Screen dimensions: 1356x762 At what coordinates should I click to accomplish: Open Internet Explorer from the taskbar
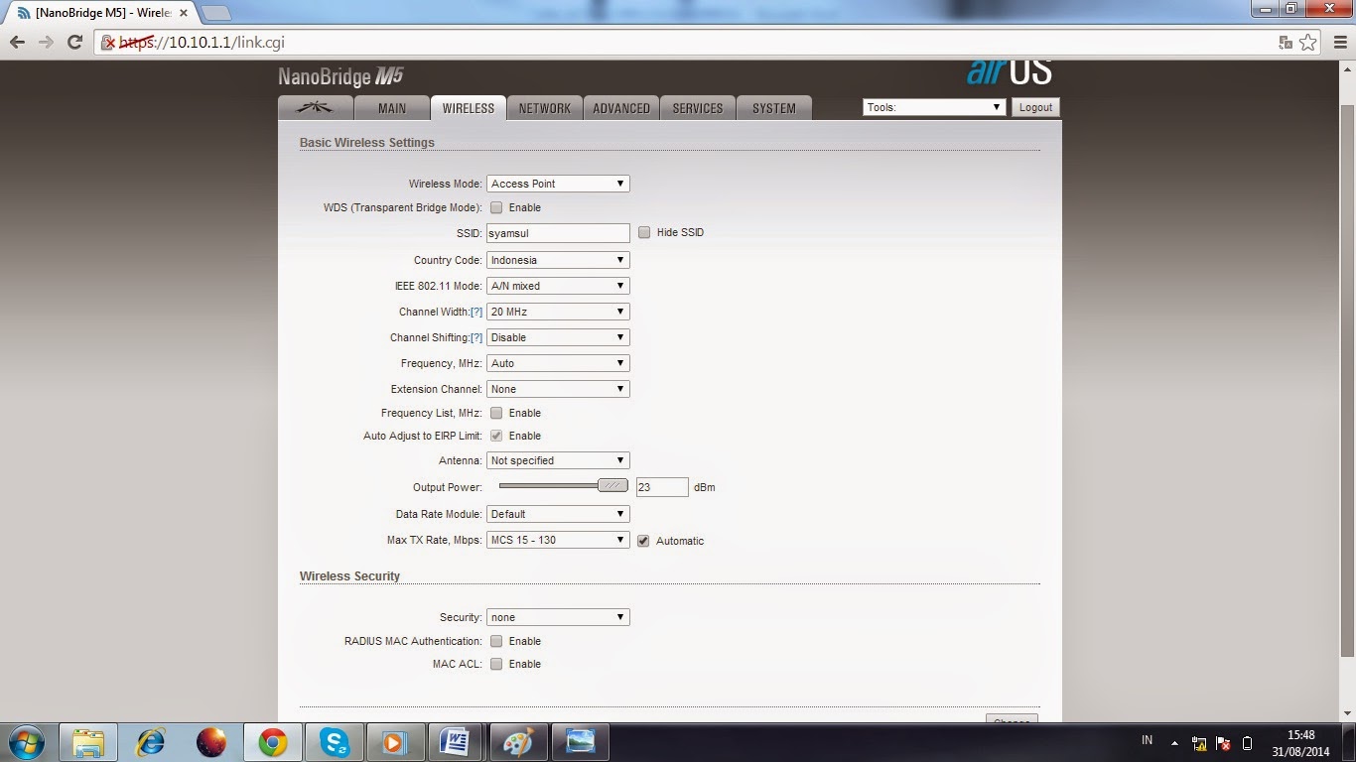150,741
